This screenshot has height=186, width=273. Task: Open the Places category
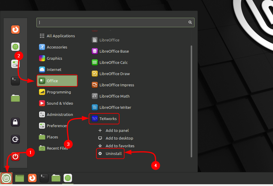pos(57,137)
